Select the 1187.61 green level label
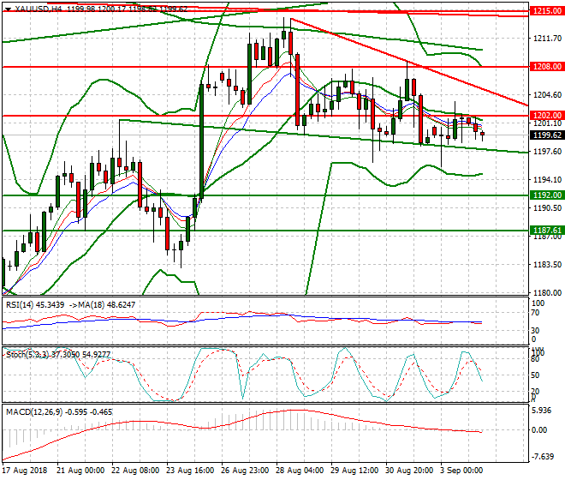The image size is (565, 480). pyautogui.click(x=547, y=231)
